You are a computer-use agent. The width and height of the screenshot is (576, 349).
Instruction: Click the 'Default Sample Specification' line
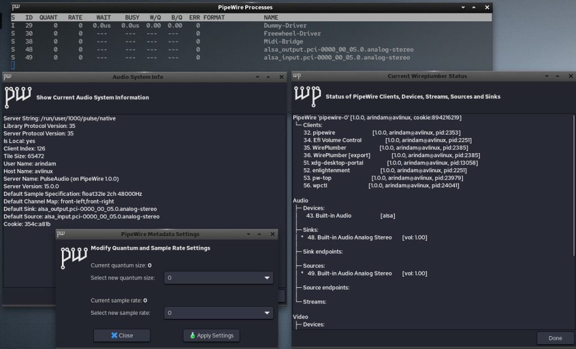(73, 194)
